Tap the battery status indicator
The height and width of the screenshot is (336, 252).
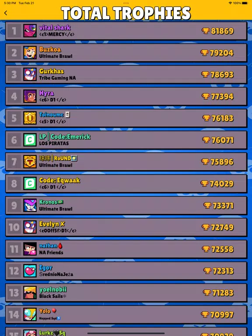click(245, 3)
